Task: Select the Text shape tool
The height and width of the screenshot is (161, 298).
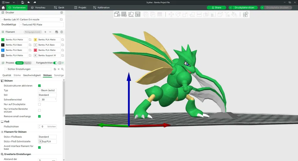Action: (x=227, y=14)
